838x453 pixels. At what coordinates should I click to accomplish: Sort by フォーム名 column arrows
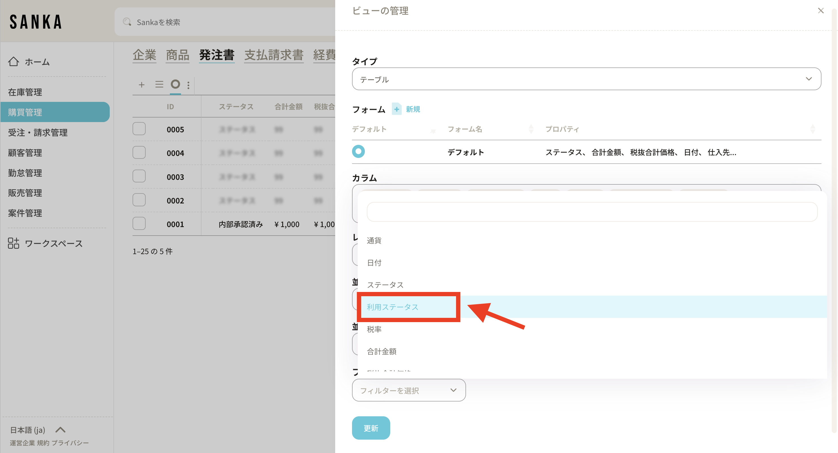pyautogui.click(x=531, y=129)
